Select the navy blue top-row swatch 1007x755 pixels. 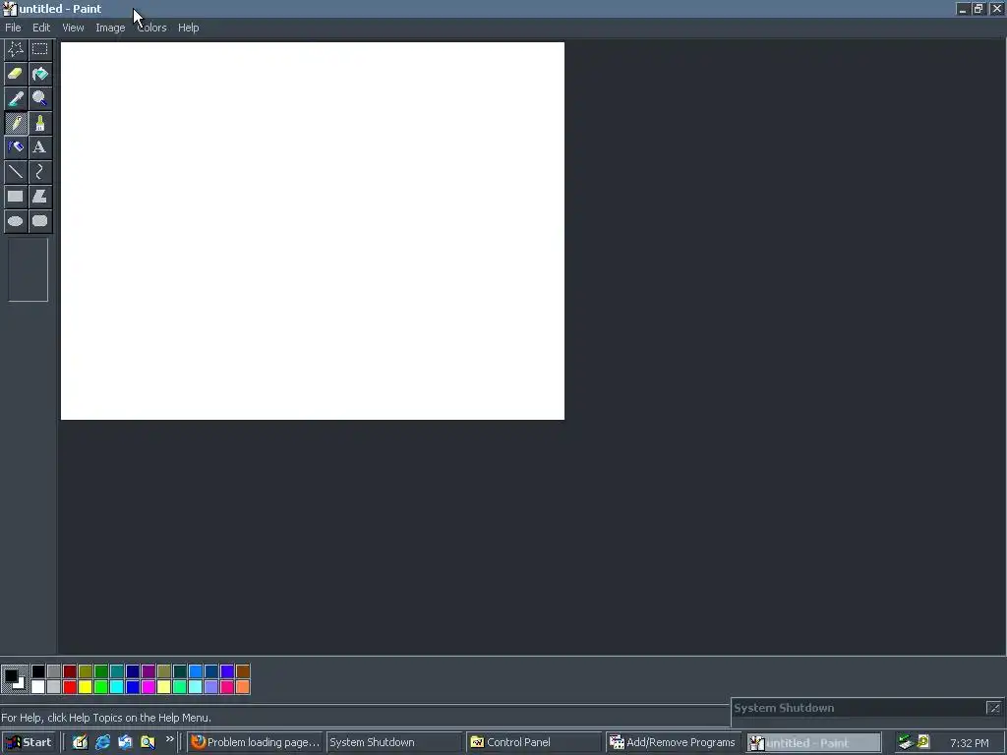click(133, 671)
